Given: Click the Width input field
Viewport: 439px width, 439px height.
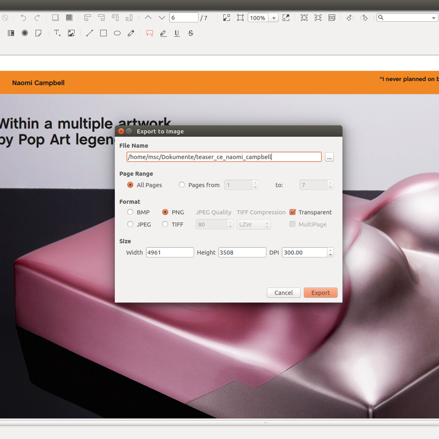Looking at the screenshot, I should [170, 252].
